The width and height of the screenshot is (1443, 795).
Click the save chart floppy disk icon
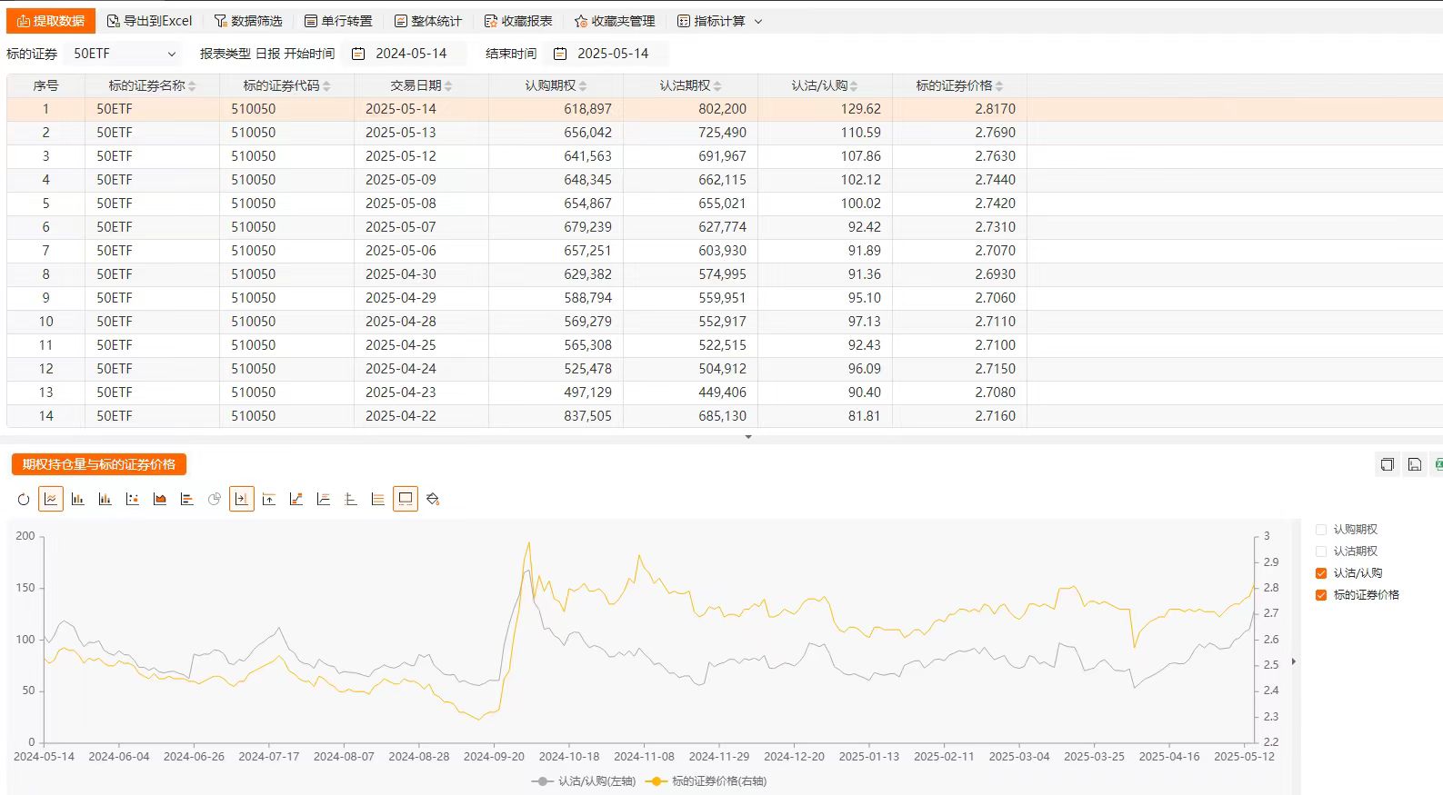[1415, 464]
